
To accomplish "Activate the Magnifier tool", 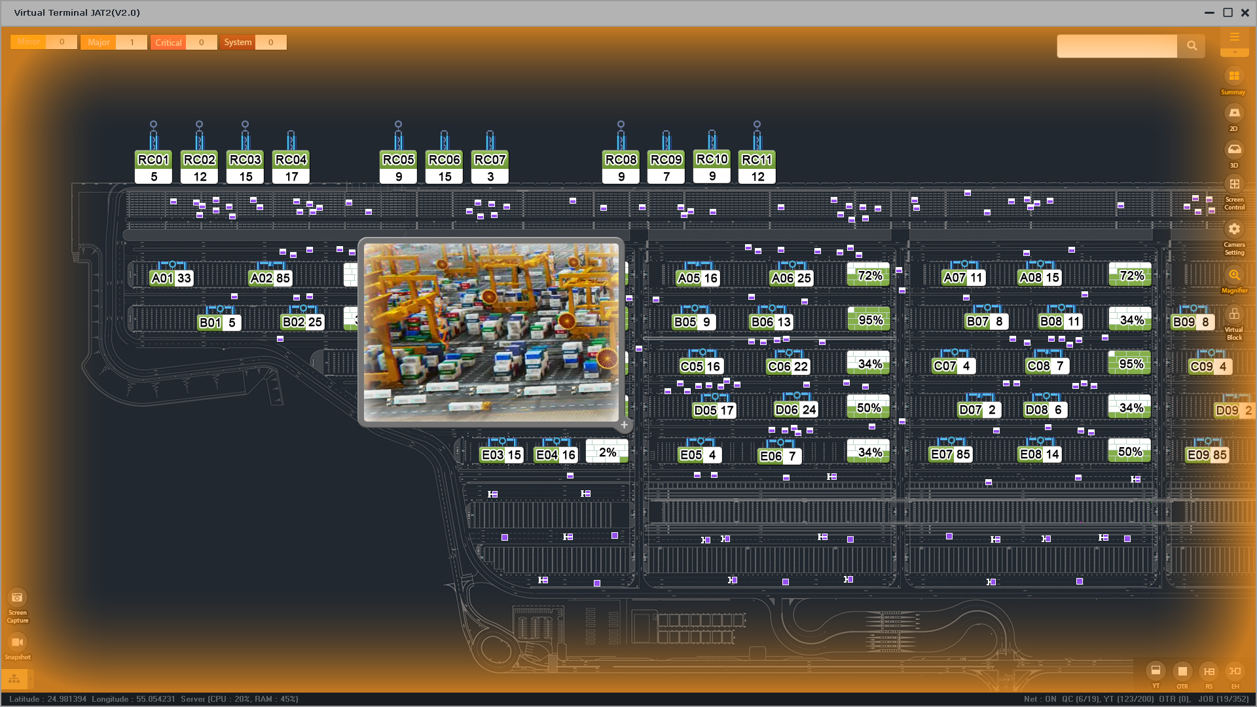I will pyautogui.click(x=1233, y=275).
